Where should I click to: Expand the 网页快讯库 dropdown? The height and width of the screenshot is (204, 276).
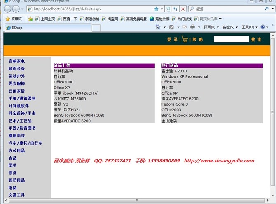point(220,19)
